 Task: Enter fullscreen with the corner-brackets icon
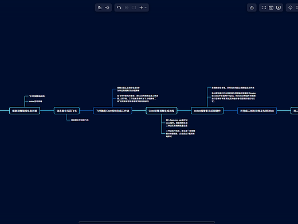click(x=264, y=7)
